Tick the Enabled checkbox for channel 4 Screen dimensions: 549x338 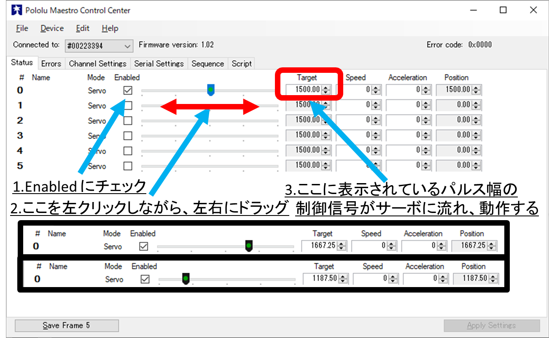click(128, 151)
